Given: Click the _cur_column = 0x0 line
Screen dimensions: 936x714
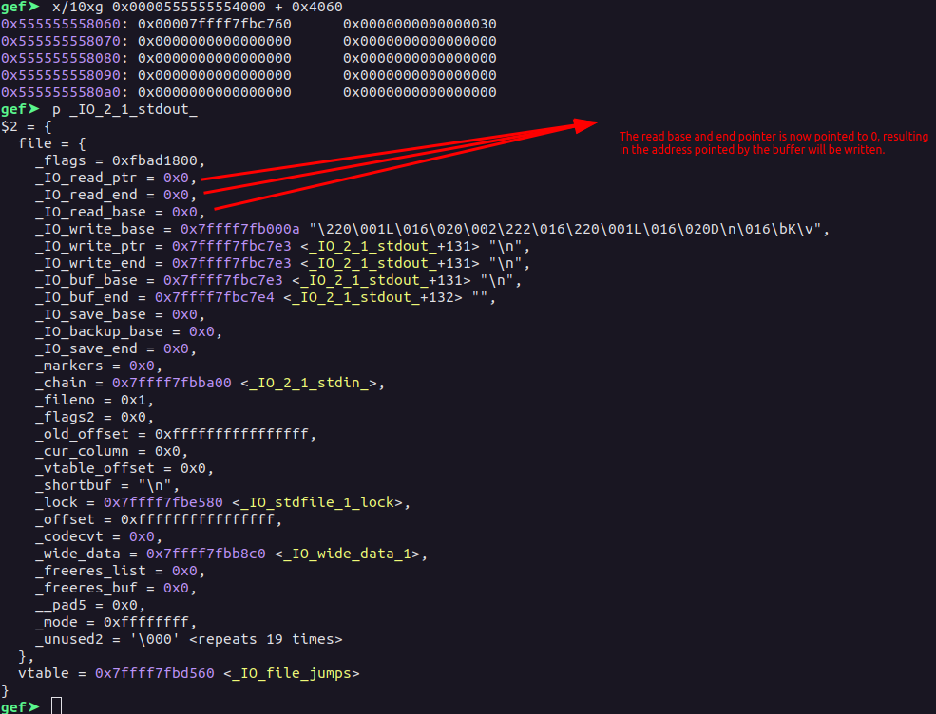Looking at the screenshot, I should click(x=111, y=452).
